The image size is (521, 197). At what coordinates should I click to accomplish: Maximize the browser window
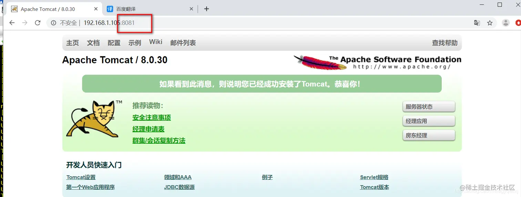pyautogui.click(x=500, y=4)
